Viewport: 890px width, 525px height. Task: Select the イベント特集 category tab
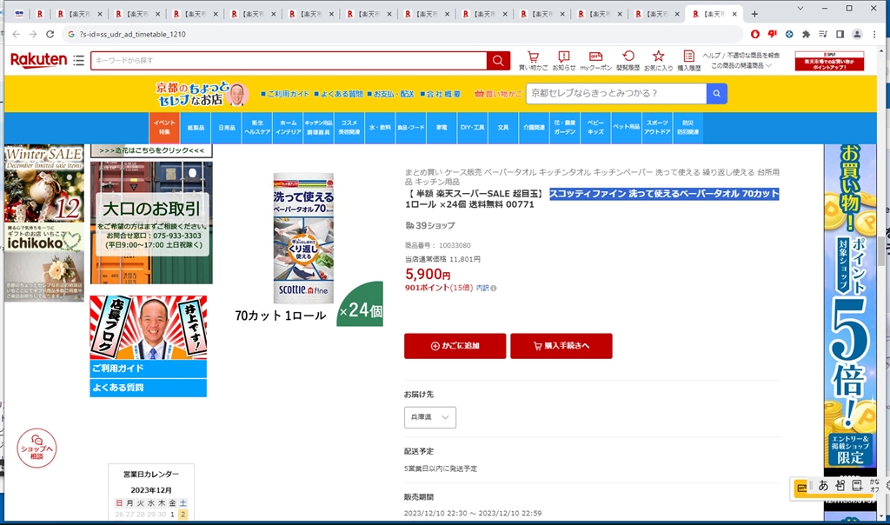coord(164,127)
